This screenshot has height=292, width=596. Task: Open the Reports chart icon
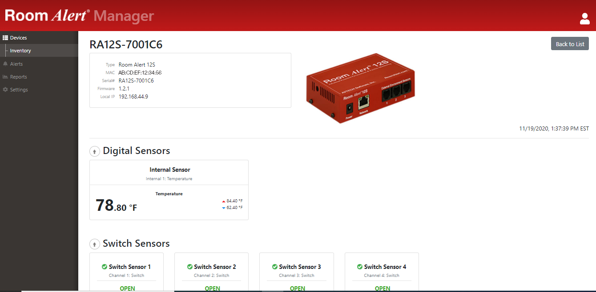coord(6,76)
